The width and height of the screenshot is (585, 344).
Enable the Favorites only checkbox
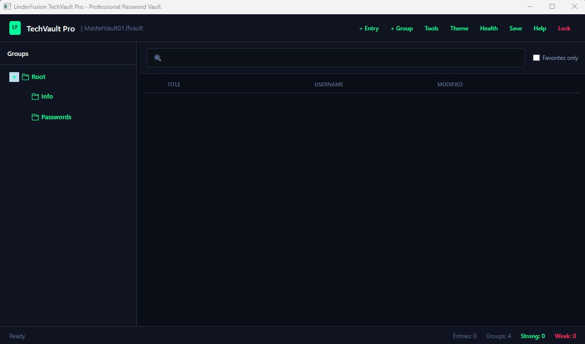536,57
